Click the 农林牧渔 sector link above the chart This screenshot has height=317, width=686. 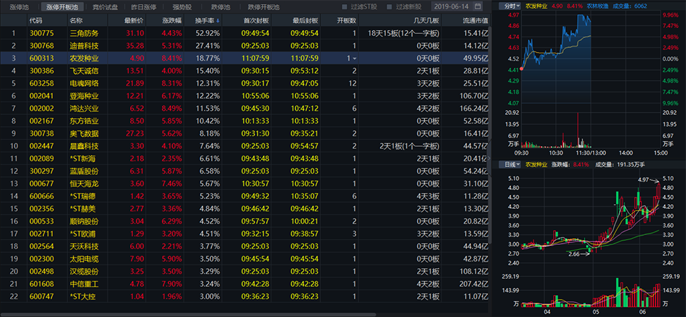point(597,6)
